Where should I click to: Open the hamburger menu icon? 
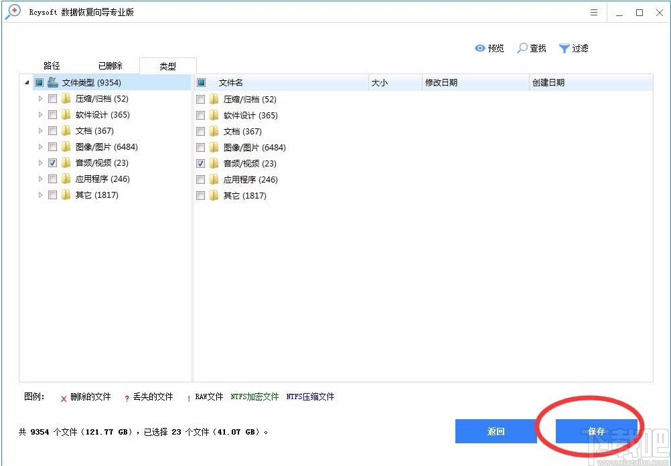(x=593, y=12)
